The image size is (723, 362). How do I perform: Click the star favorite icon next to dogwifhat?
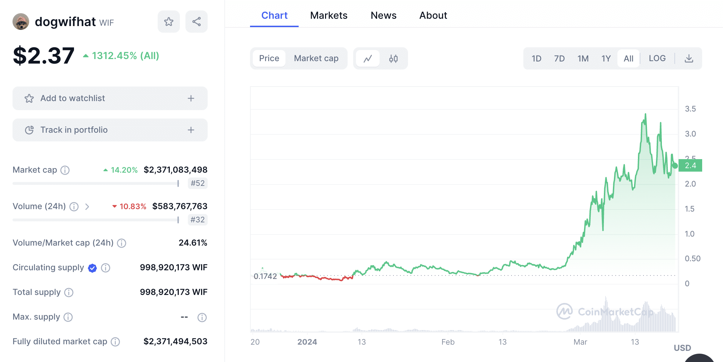(169, 22)
